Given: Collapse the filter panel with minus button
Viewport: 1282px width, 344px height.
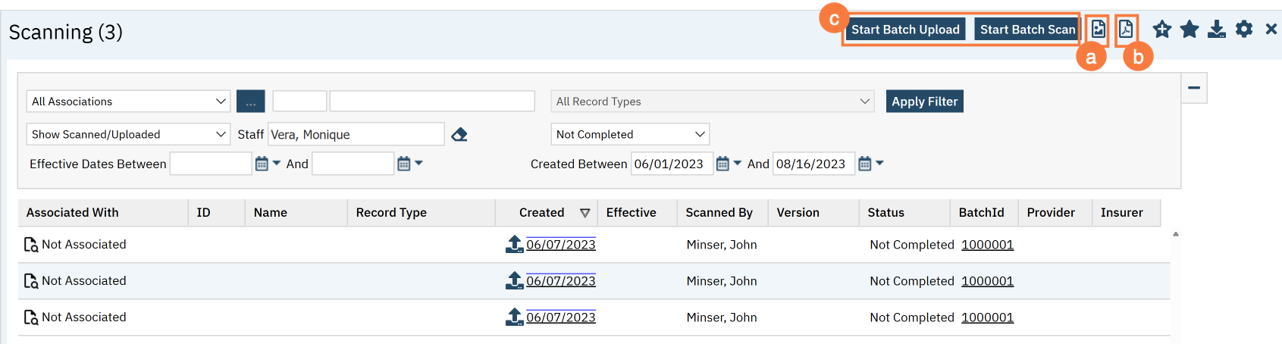Looking at the screenshot, I should pyautogui.click(x=1194, y=88).
